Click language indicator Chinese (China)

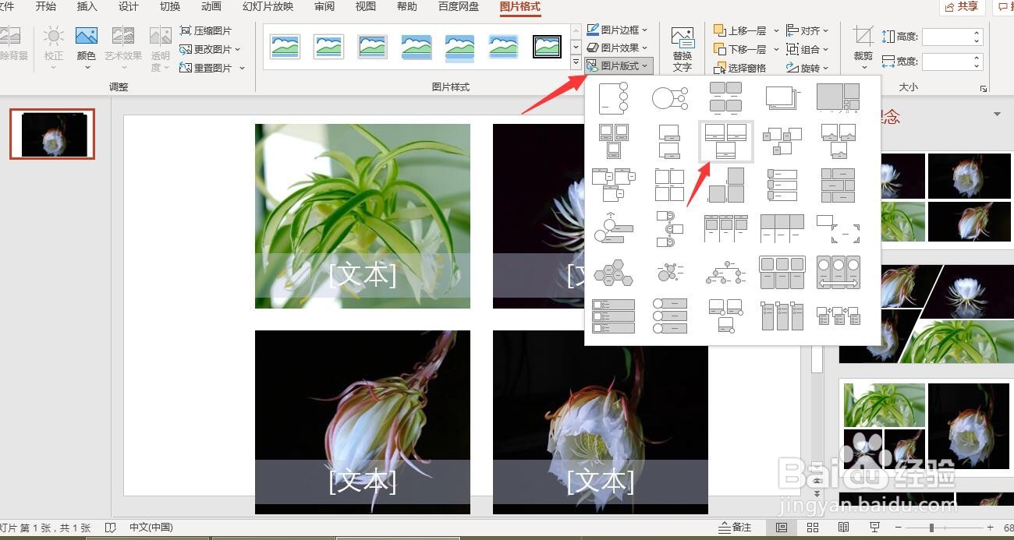(x=151, y=528)
